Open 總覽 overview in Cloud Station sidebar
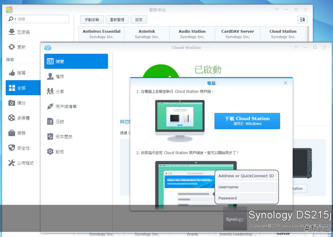The height and width of the screenshot is (237, 333). [x=75, y=61]
